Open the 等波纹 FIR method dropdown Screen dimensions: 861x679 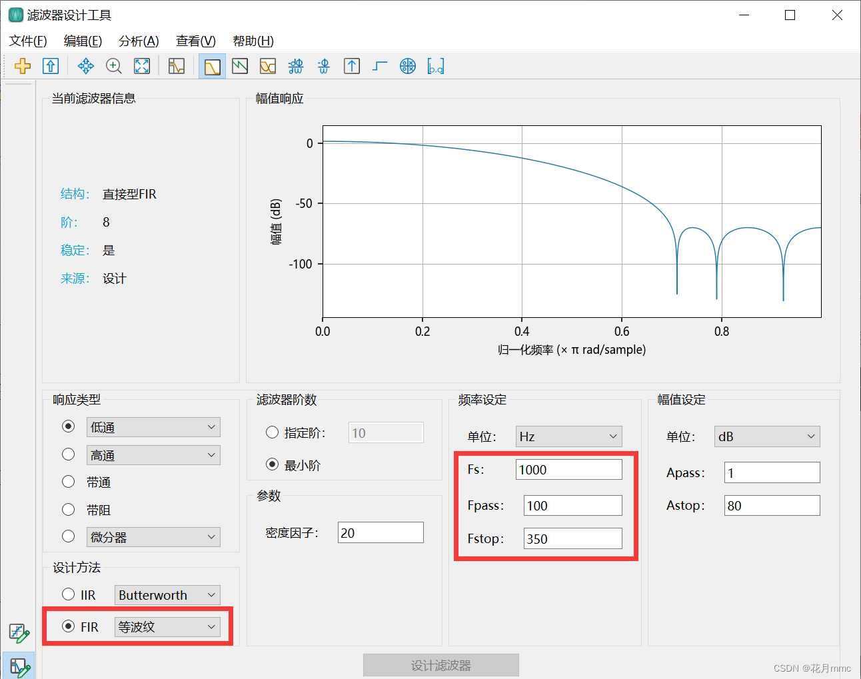click(167, 627)
